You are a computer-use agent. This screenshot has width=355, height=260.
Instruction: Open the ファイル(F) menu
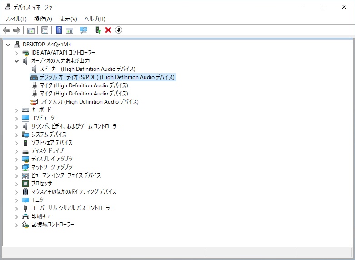(15, 19)
